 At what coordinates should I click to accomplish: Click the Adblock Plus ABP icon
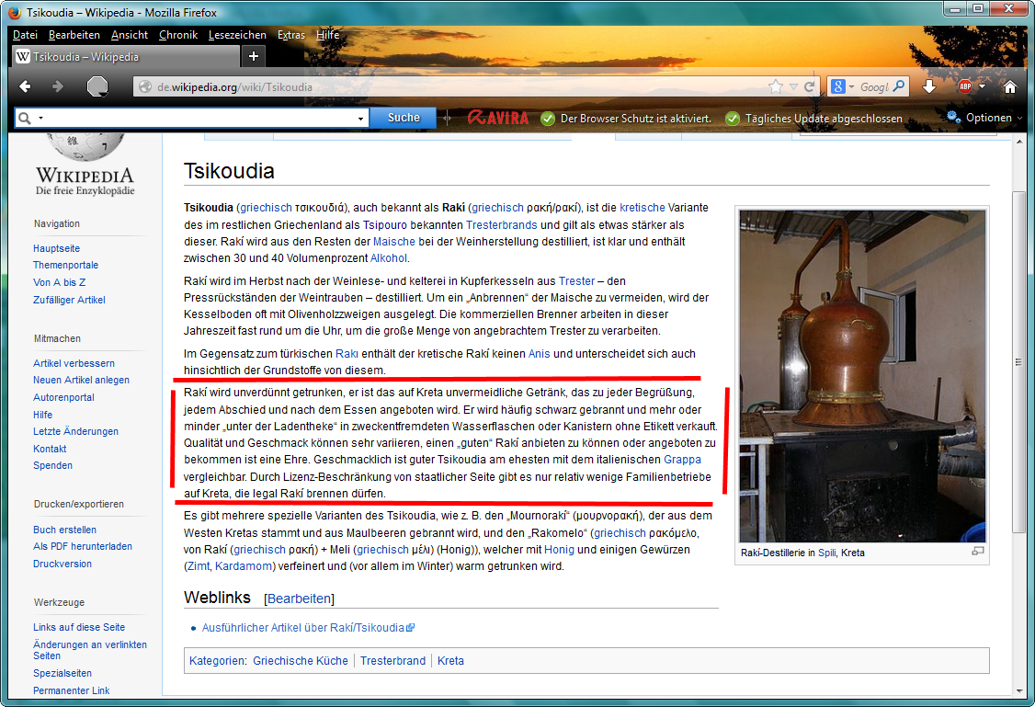[x=964, y=86]
